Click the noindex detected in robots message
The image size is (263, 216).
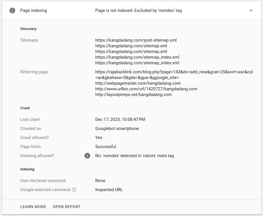tap(135, 156)
